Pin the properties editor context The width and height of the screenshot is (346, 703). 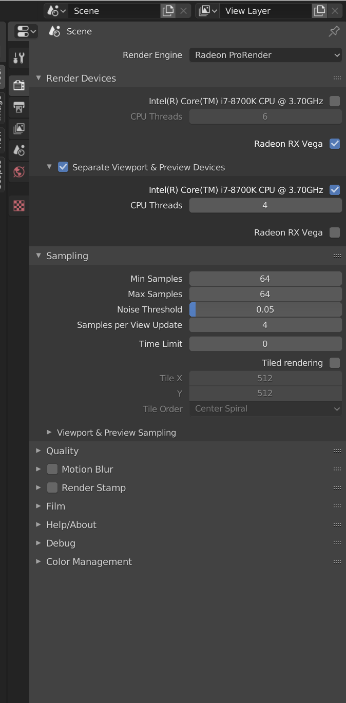(334, 31)
